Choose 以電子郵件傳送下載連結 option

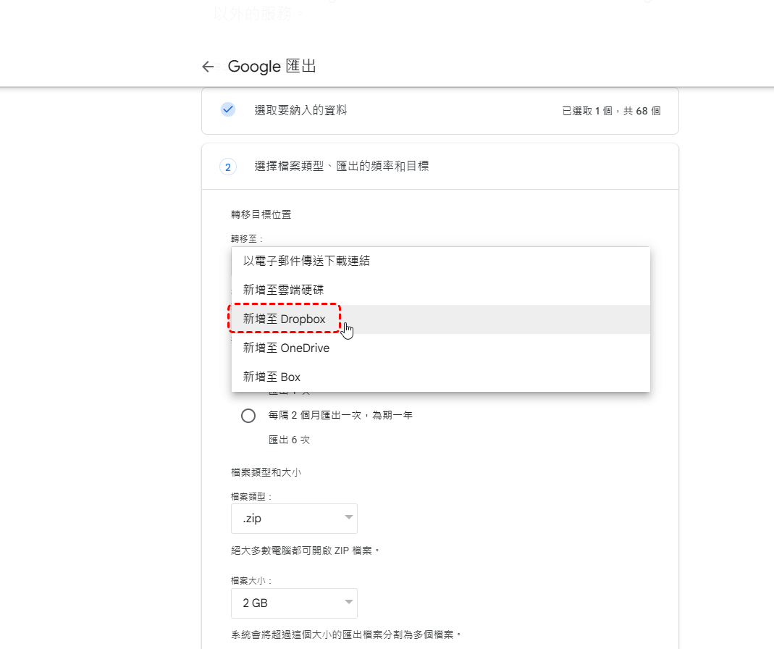[440, 261]
